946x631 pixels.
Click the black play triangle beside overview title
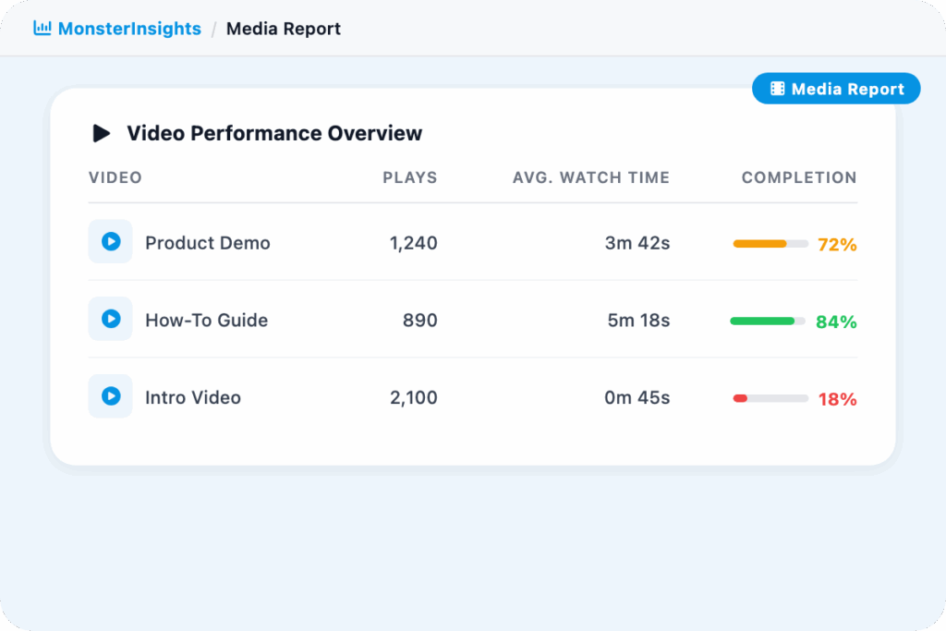[x=102, y=133]
